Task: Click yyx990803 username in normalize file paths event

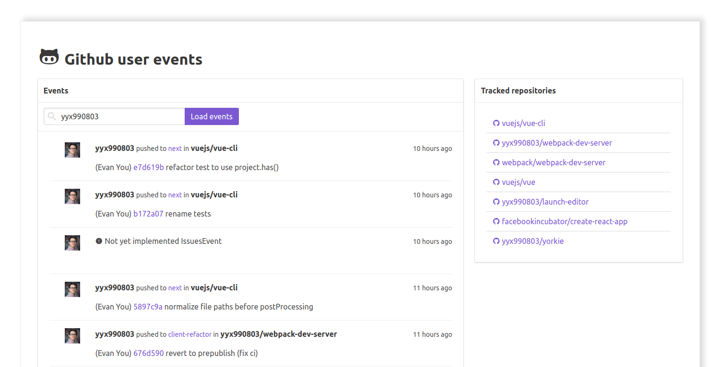Action: point(115,287)
